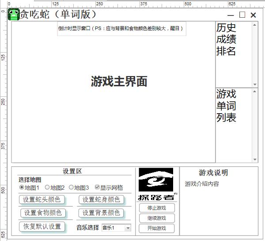265x241 pixels.
Task: Click the green snake app icon
Action: (14, 15)
